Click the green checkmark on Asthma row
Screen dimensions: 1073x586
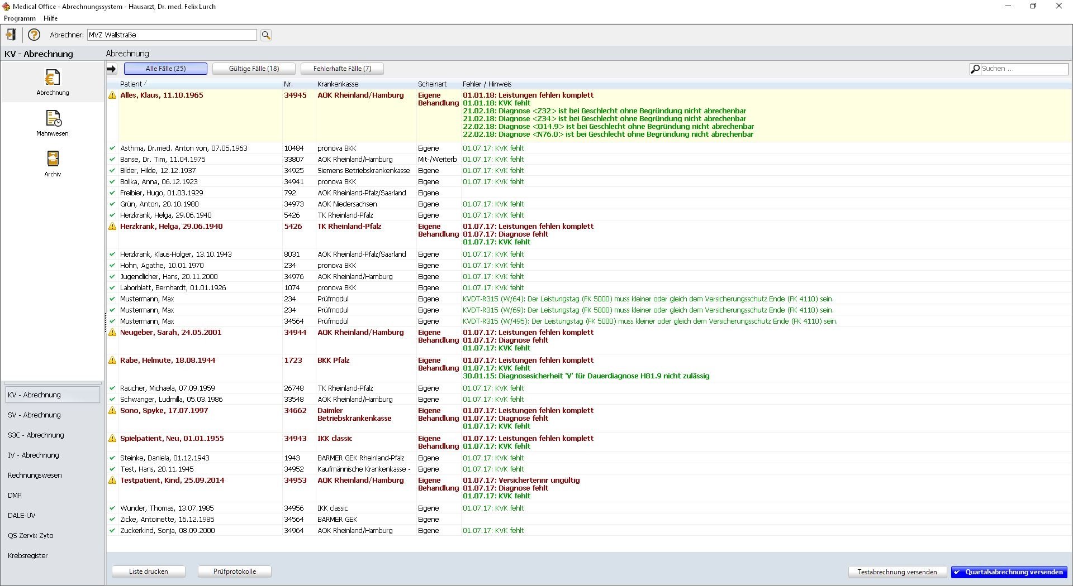coord(112,148)
